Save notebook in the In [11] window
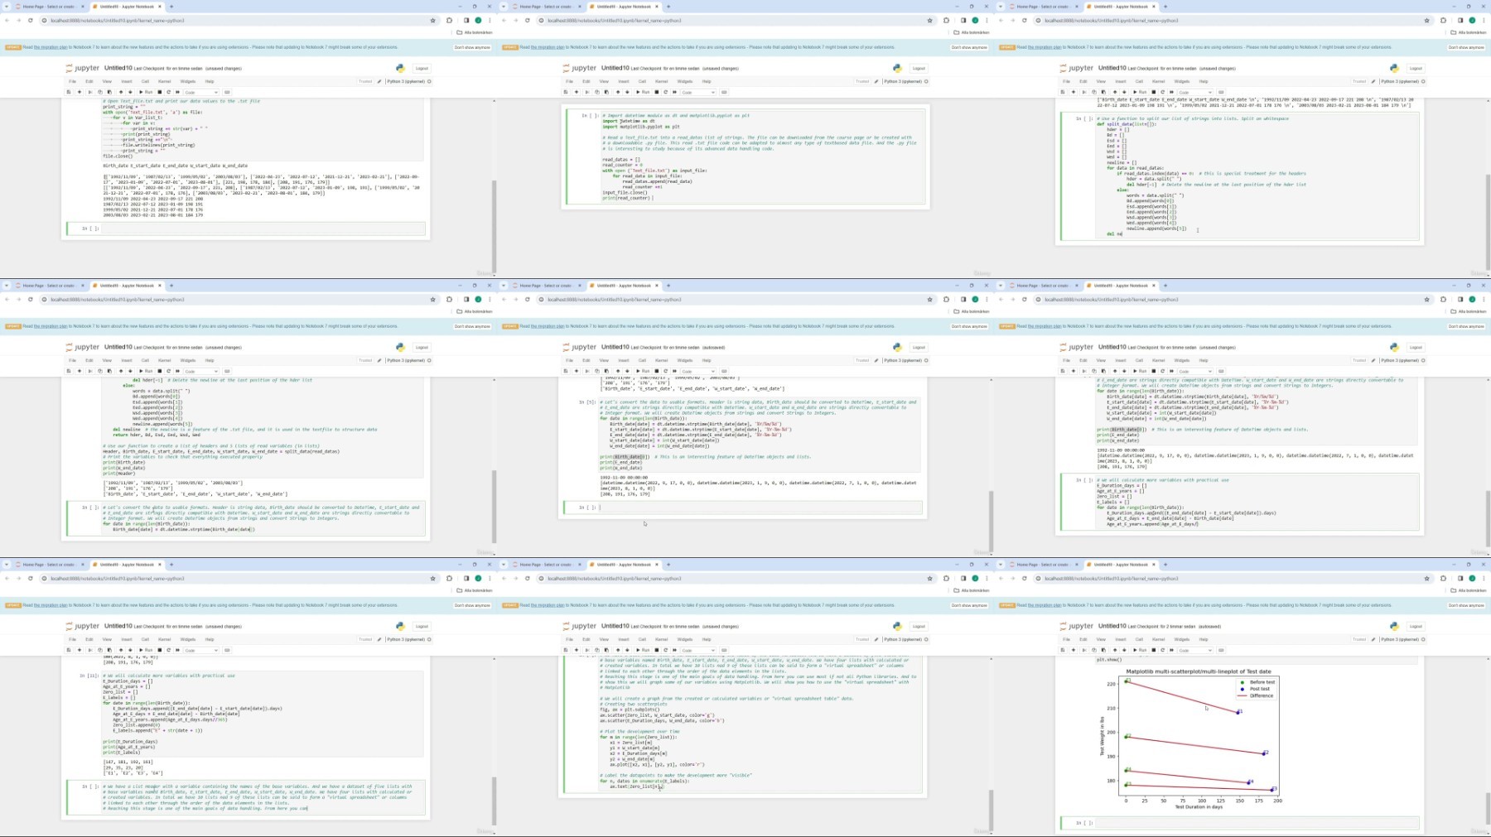This screenshot has width=1491, height=837. coord(69,650)
